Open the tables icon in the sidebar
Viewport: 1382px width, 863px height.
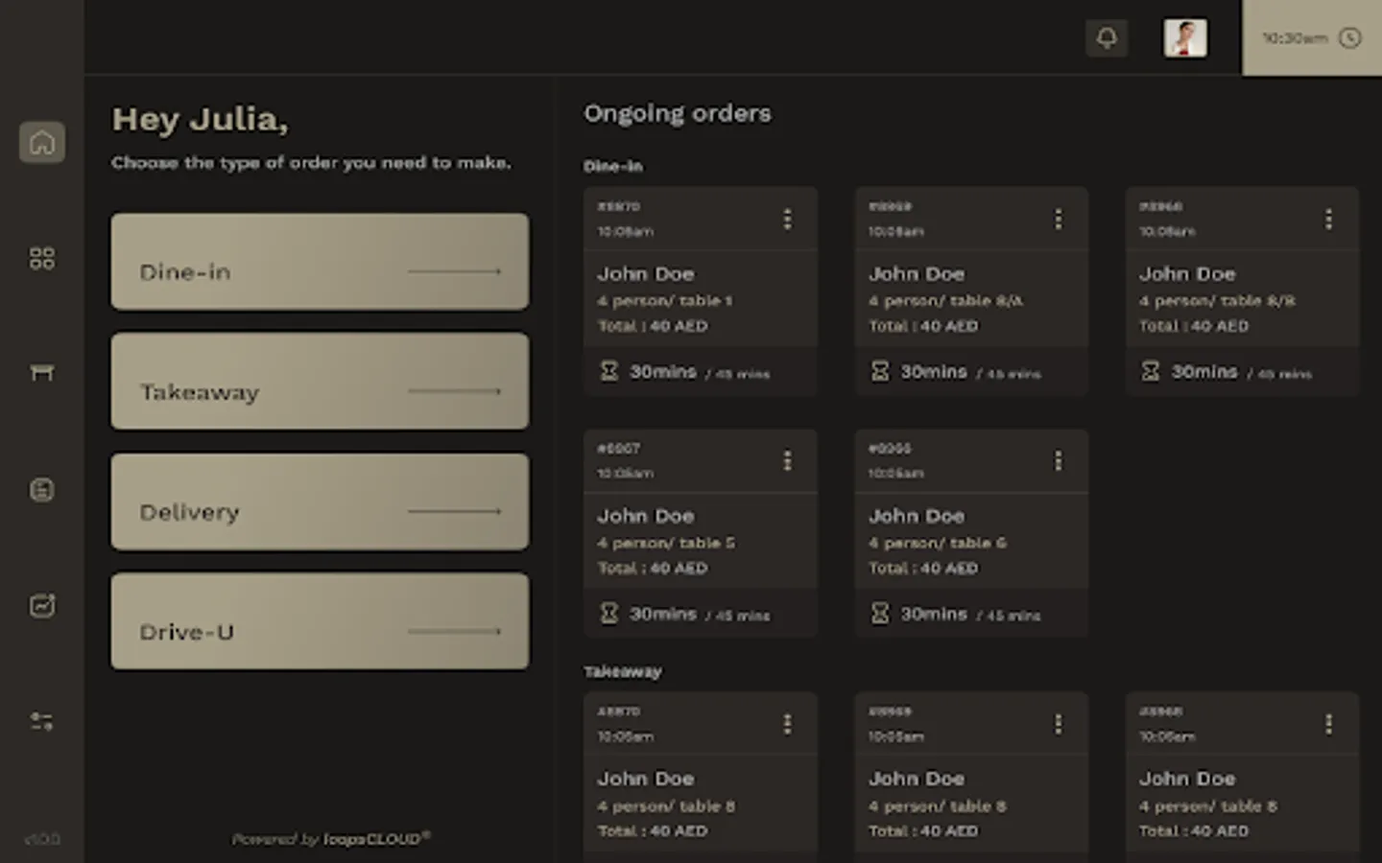[x=42, y=372]
